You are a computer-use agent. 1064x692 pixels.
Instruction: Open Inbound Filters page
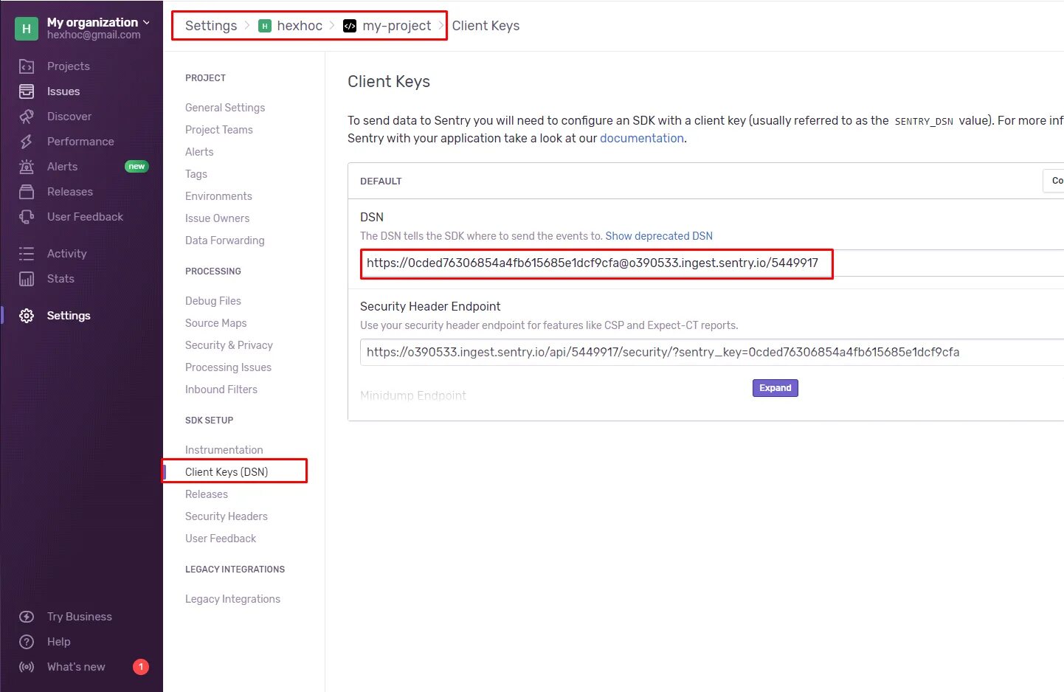point(221,390)
